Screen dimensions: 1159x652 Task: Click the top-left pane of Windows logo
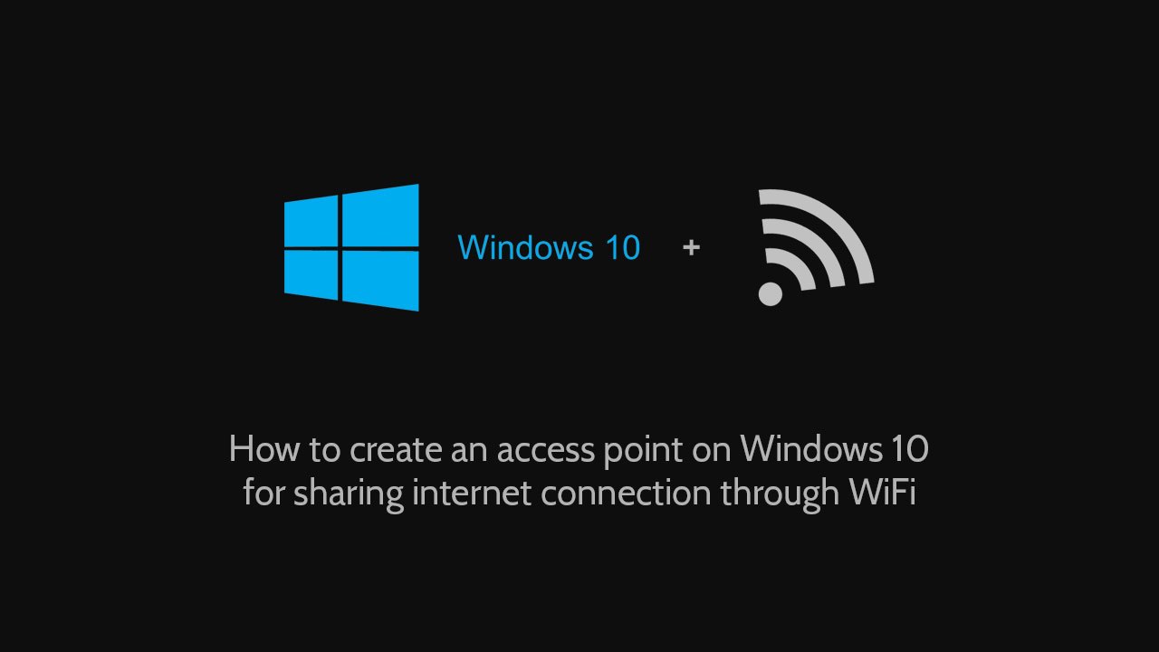point(311,223)
